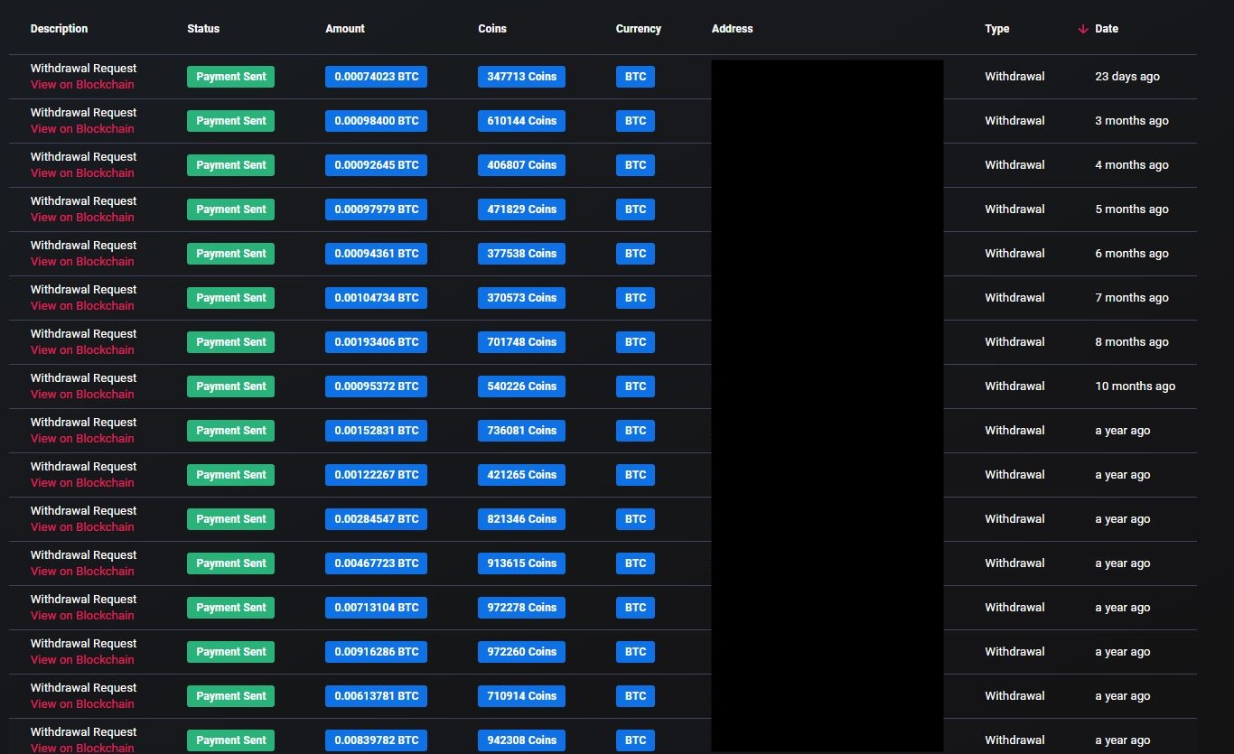Click the 972260 Coins badge

(521, 652)
